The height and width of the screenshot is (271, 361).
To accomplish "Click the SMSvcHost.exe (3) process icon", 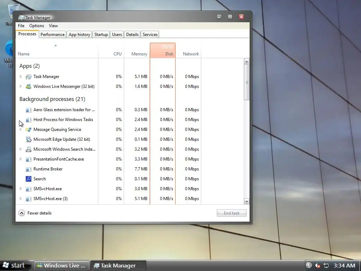I will [29, 199].
